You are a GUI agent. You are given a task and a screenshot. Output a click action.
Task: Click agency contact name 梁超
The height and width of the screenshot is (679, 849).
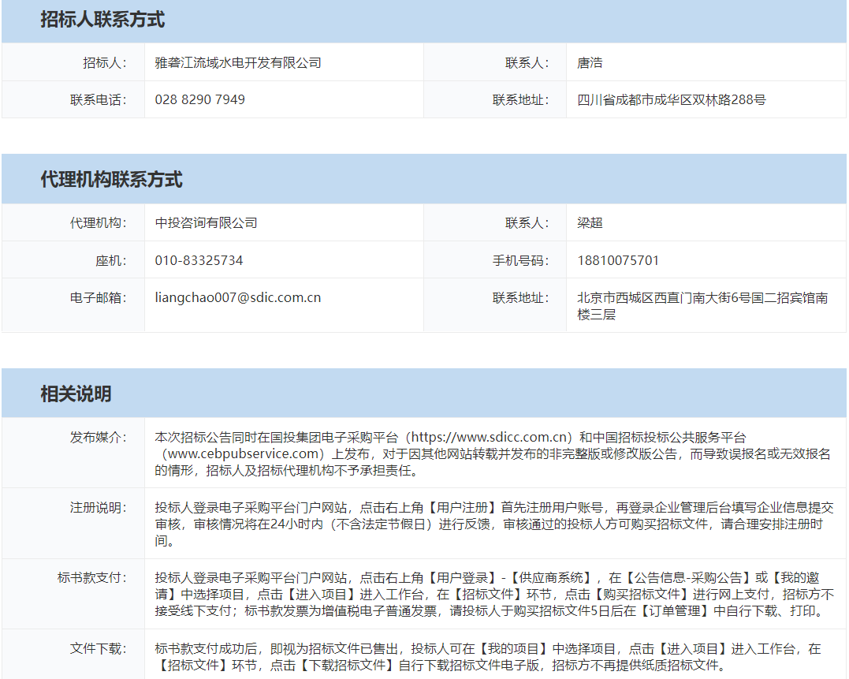coord(590,222)
